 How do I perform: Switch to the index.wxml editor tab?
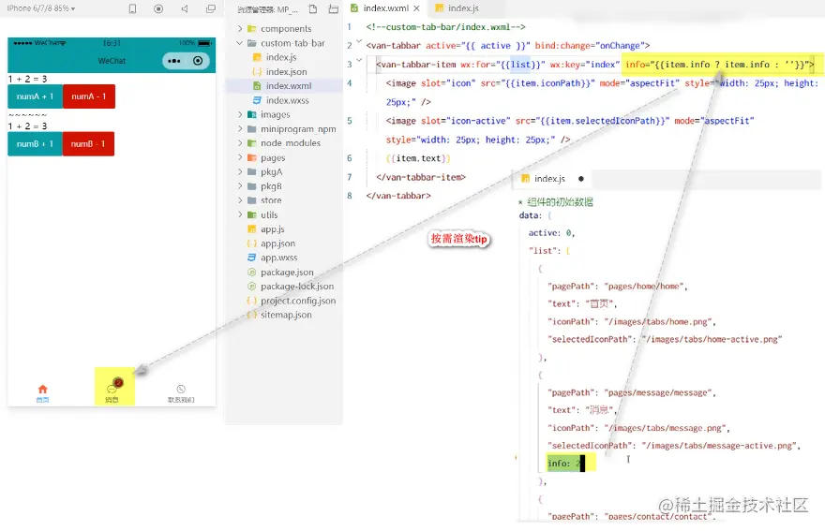pyautogui.click(x=385, y=8)
